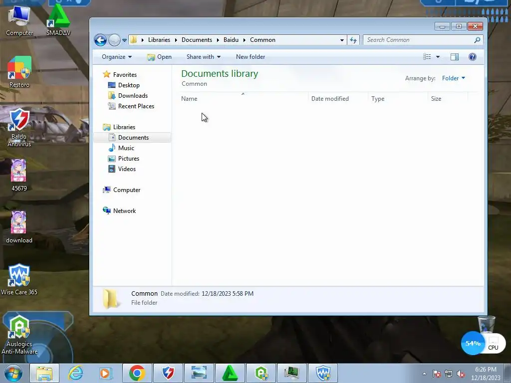Select the download desktop file
511x383 pixels.
[x=19, y=227]
